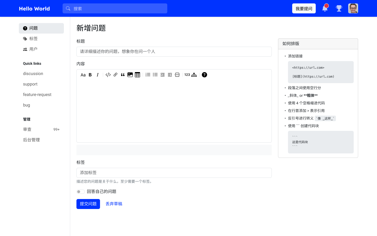Go to 问题 in sidebar
This screenshot has width=377, height=236.
click(41, 28)
